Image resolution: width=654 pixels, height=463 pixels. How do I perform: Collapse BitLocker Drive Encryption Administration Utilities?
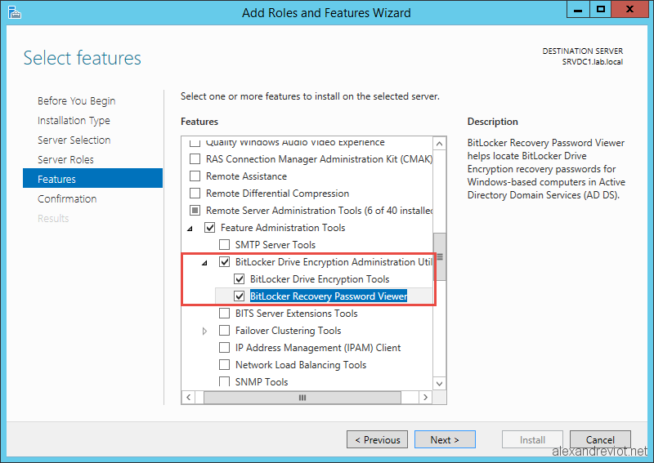pos(205,262)
